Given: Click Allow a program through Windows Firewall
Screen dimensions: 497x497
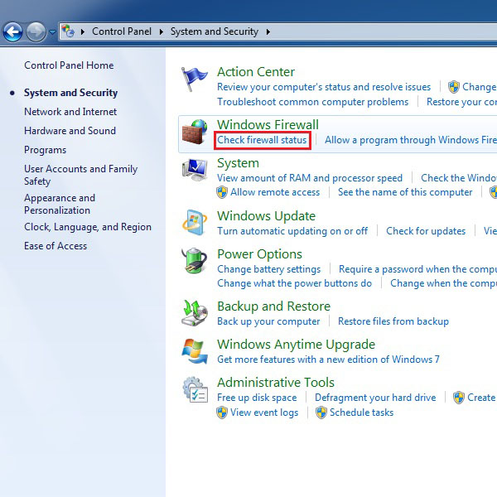Looking at the screenshot, I should 411,140.
